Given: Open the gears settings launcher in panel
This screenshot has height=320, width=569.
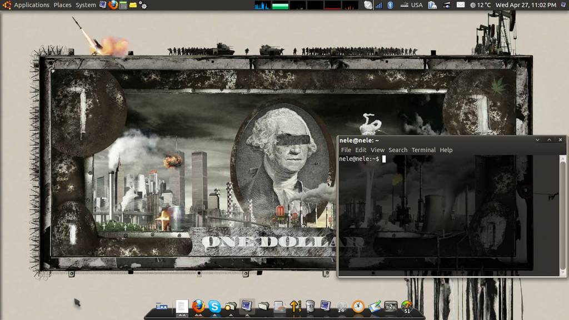Looking at the screenshot, I should (x=143, y=5).
